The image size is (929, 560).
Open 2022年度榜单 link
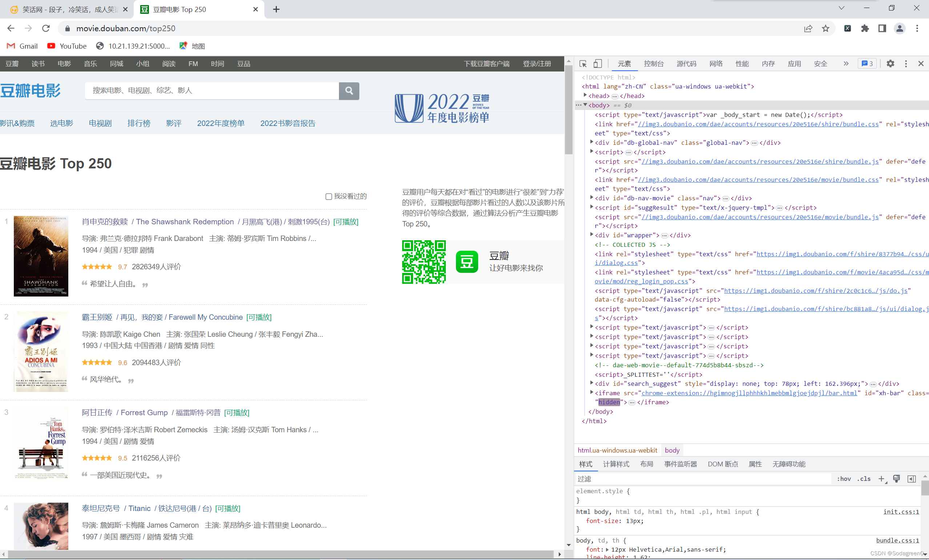(x=221, y=123)
